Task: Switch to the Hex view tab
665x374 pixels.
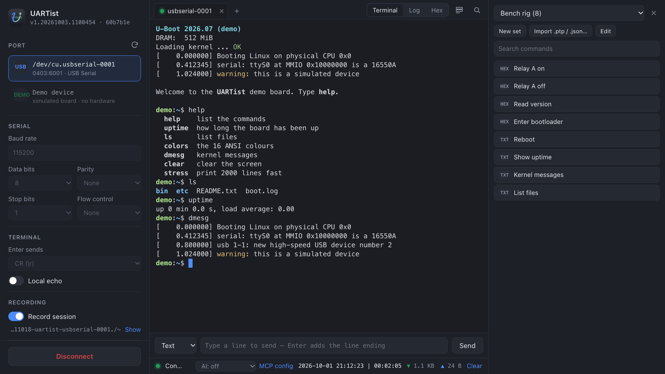Action: 437,10
